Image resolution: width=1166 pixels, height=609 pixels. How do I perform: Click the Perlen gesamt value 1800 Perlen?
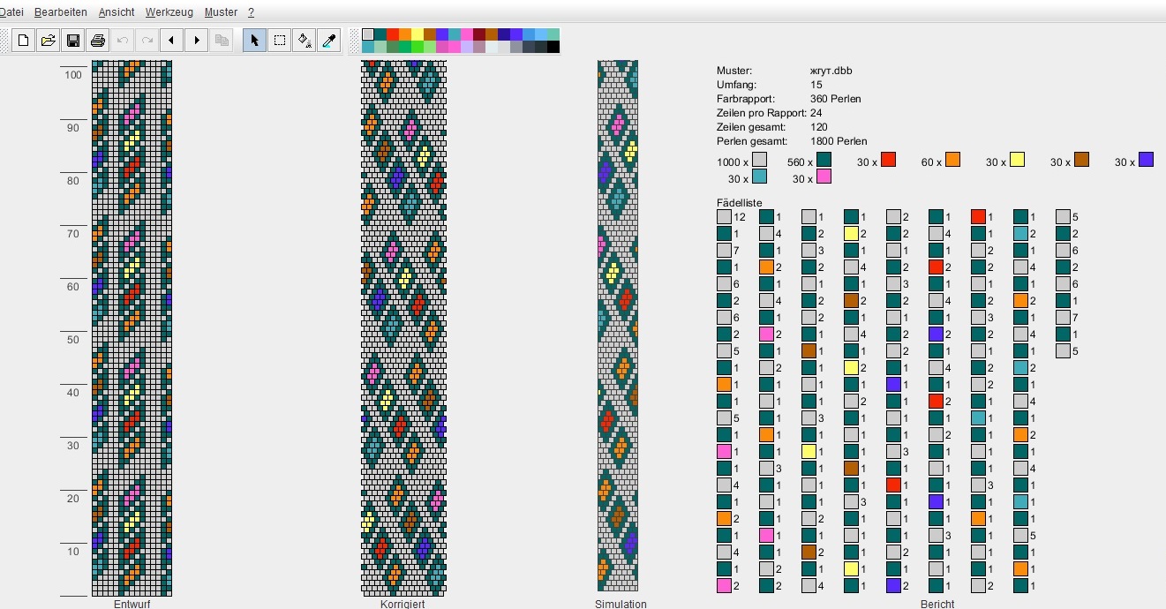tap(838, 141)
